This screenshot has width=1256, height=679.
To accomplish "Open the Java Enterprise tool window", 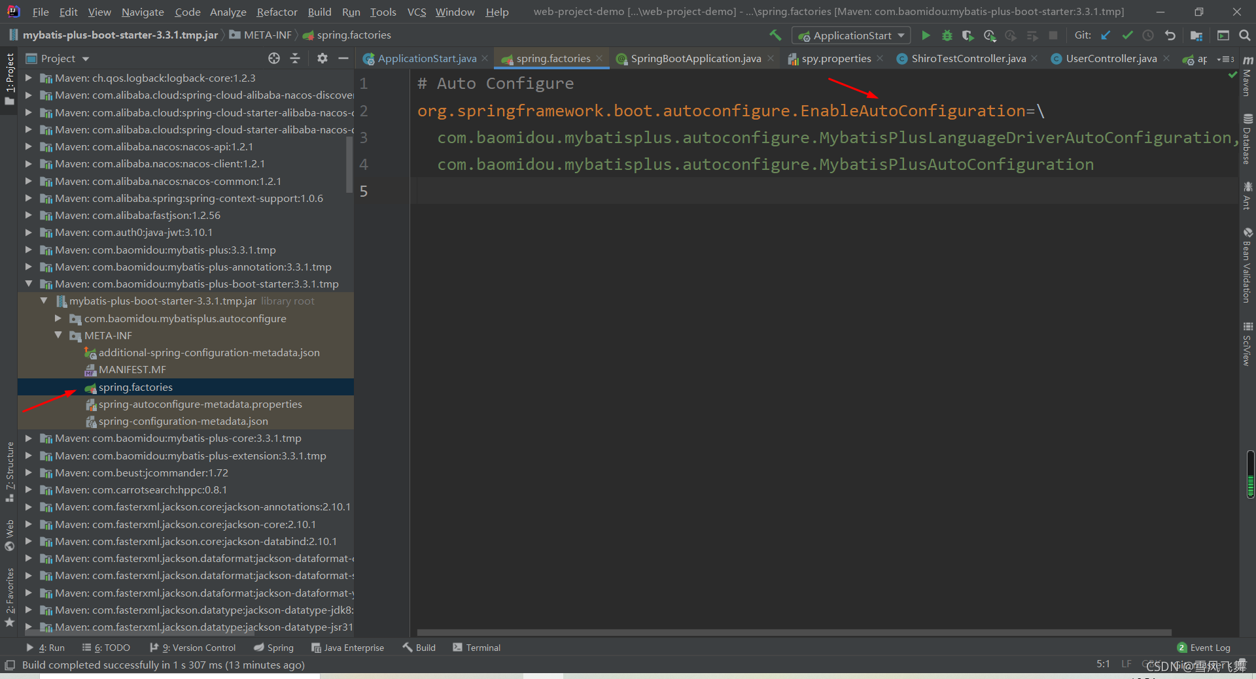I will [347, 648].
